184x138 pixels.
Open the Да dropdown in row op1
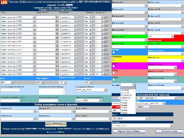click(x=88, y=17)
